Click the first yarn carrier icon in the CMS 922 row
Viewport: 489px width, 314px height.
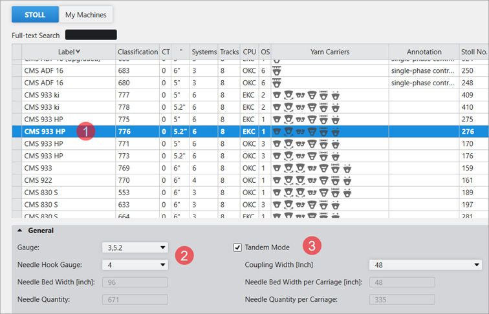[277, 180]
